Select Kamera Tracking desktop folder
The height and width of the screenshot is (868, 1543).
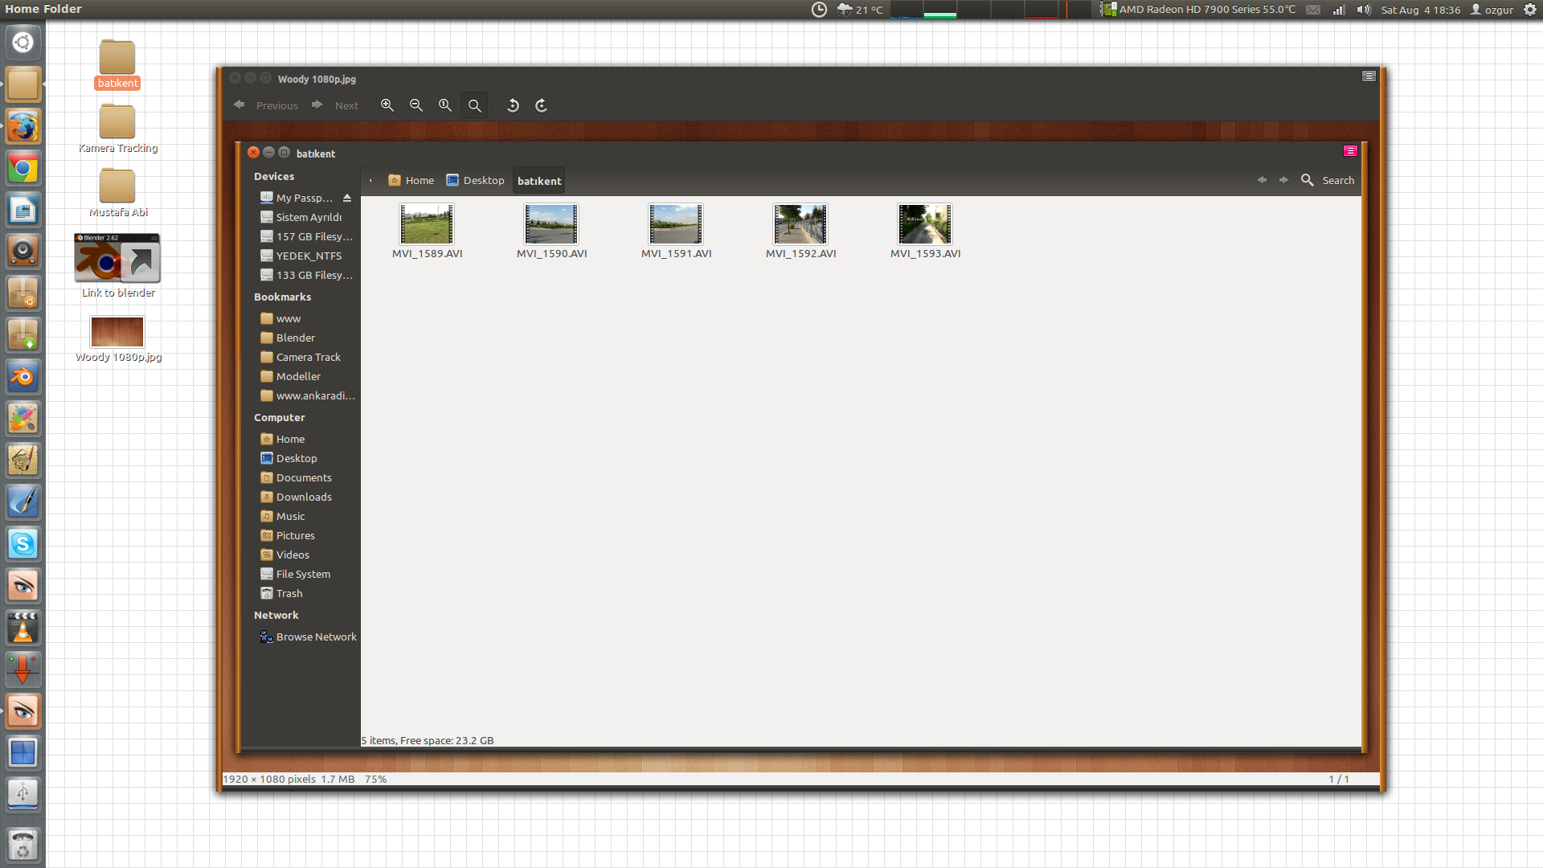pyautogui.click(x=117, y=129)
